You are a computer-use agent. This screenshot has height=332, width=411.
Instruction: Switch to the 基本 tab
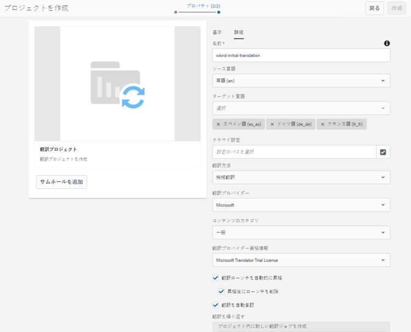[x=217, y=32]
